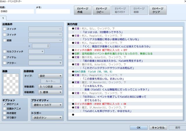Image resolution: width=186 pixels, height=131 pixels.
Task: Select the line 仕方ない、イベントを終了して
Action: click(x=126, y=97)
